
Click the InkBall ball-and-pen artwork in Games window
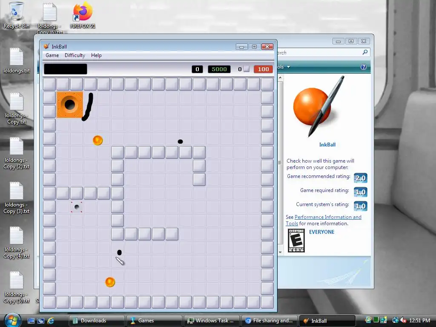coord(319,106)
